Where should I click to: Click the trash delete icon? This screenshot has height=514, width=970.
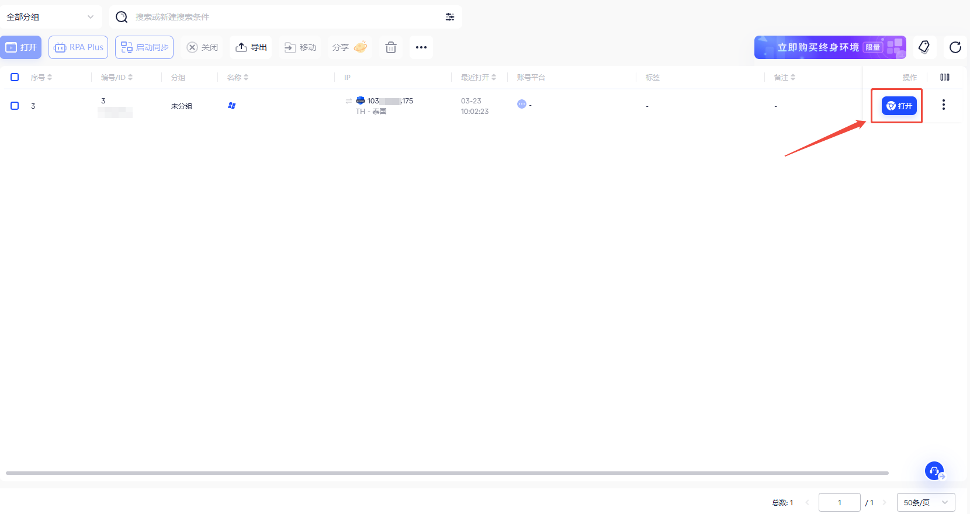391,47
